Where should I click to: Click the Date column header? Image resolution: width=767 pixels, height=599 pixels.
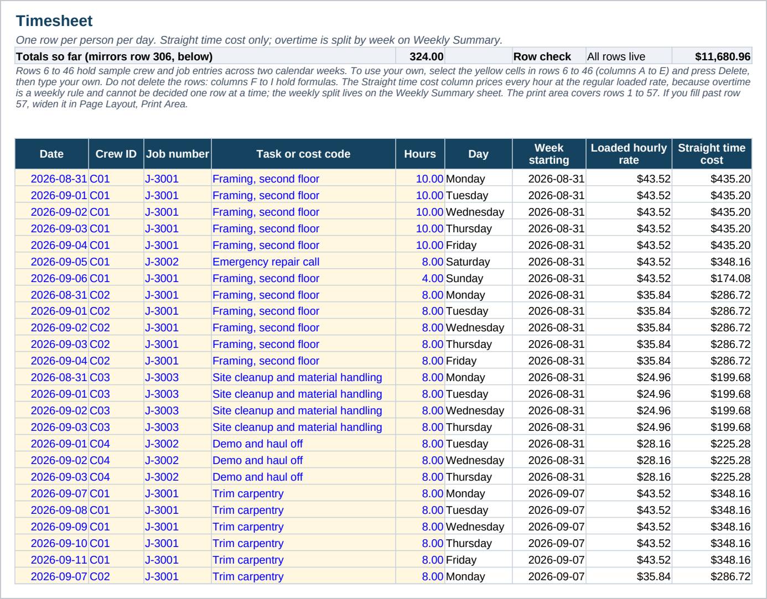tap(51, 154)
